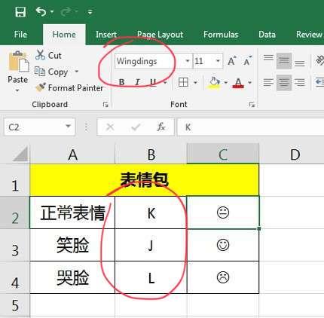Open the Font settings dialog launcher
Viewport: 324px width, 318px height.
[252, 105]
